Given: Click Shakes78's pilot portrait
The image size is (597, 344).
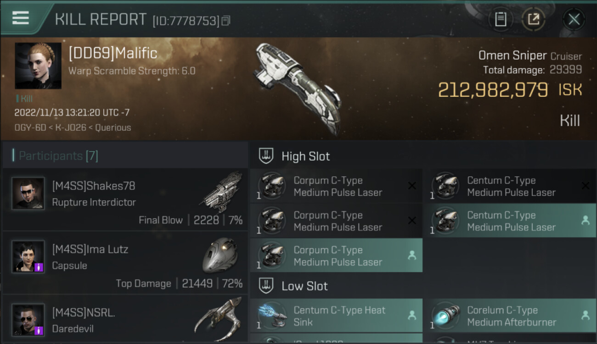Looking at the screenshot, I should click(x=28, y=194).
